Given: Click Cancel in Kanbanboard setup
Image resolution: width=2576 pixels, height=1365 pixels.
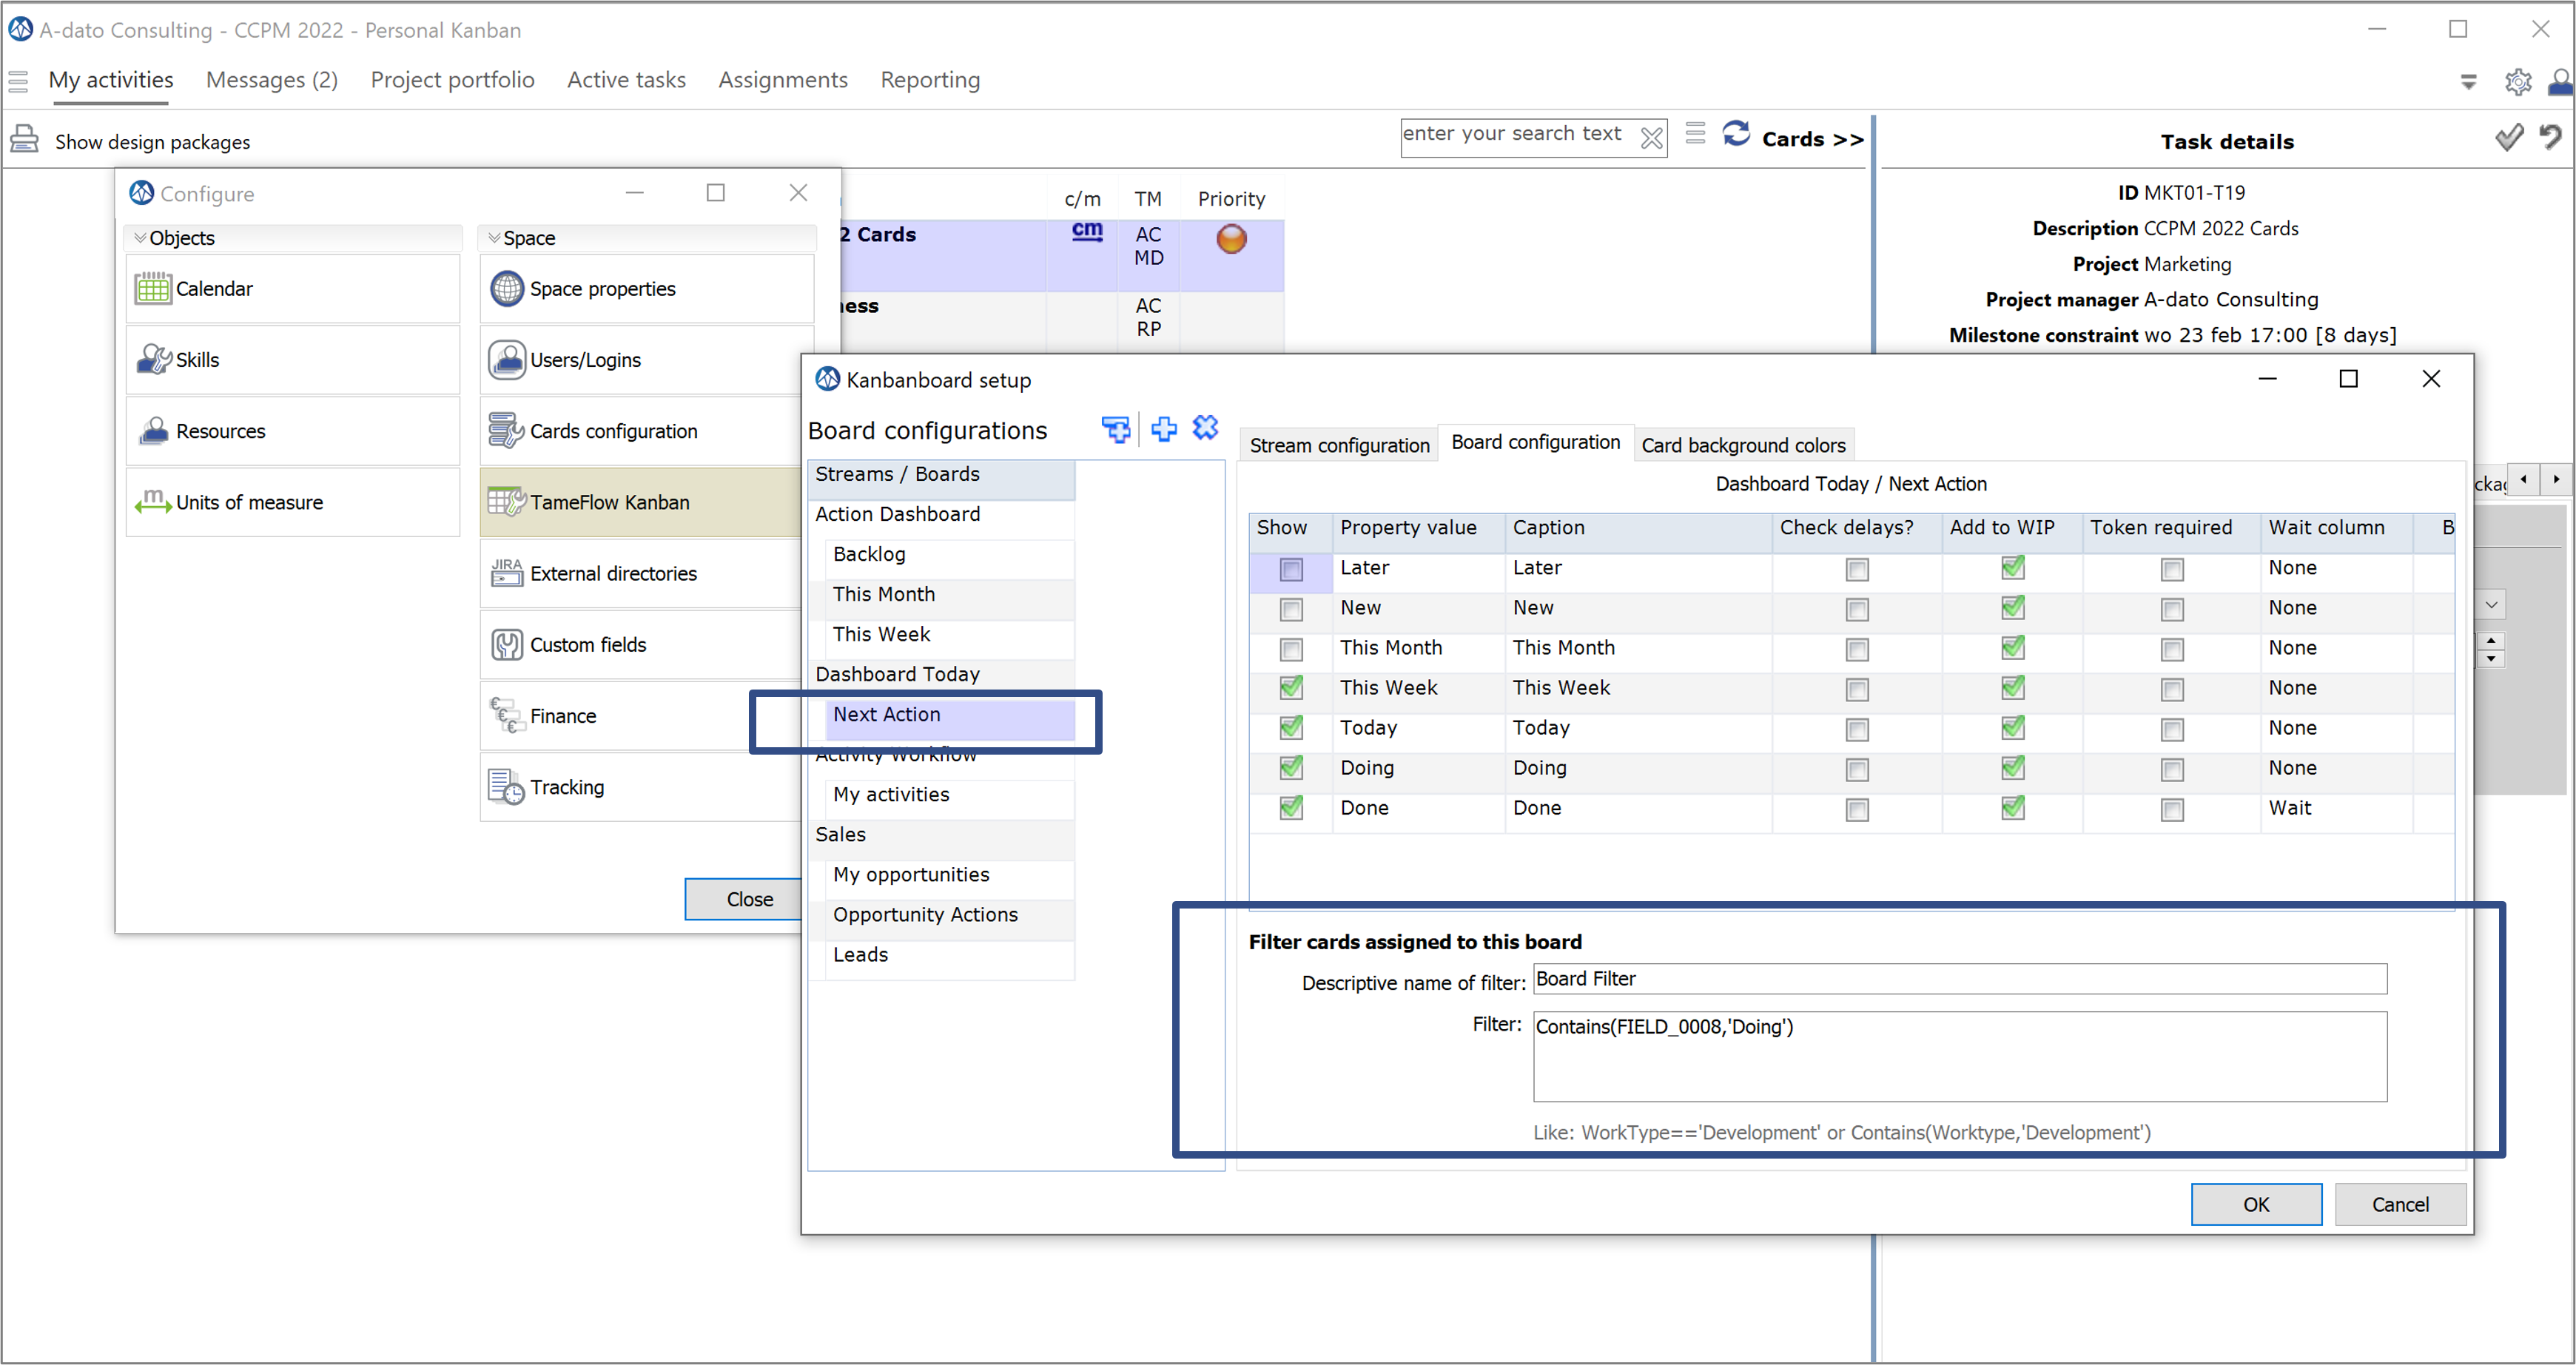Looking at the screenshot, I should pyautogui.click(x=2400, y=1204).
